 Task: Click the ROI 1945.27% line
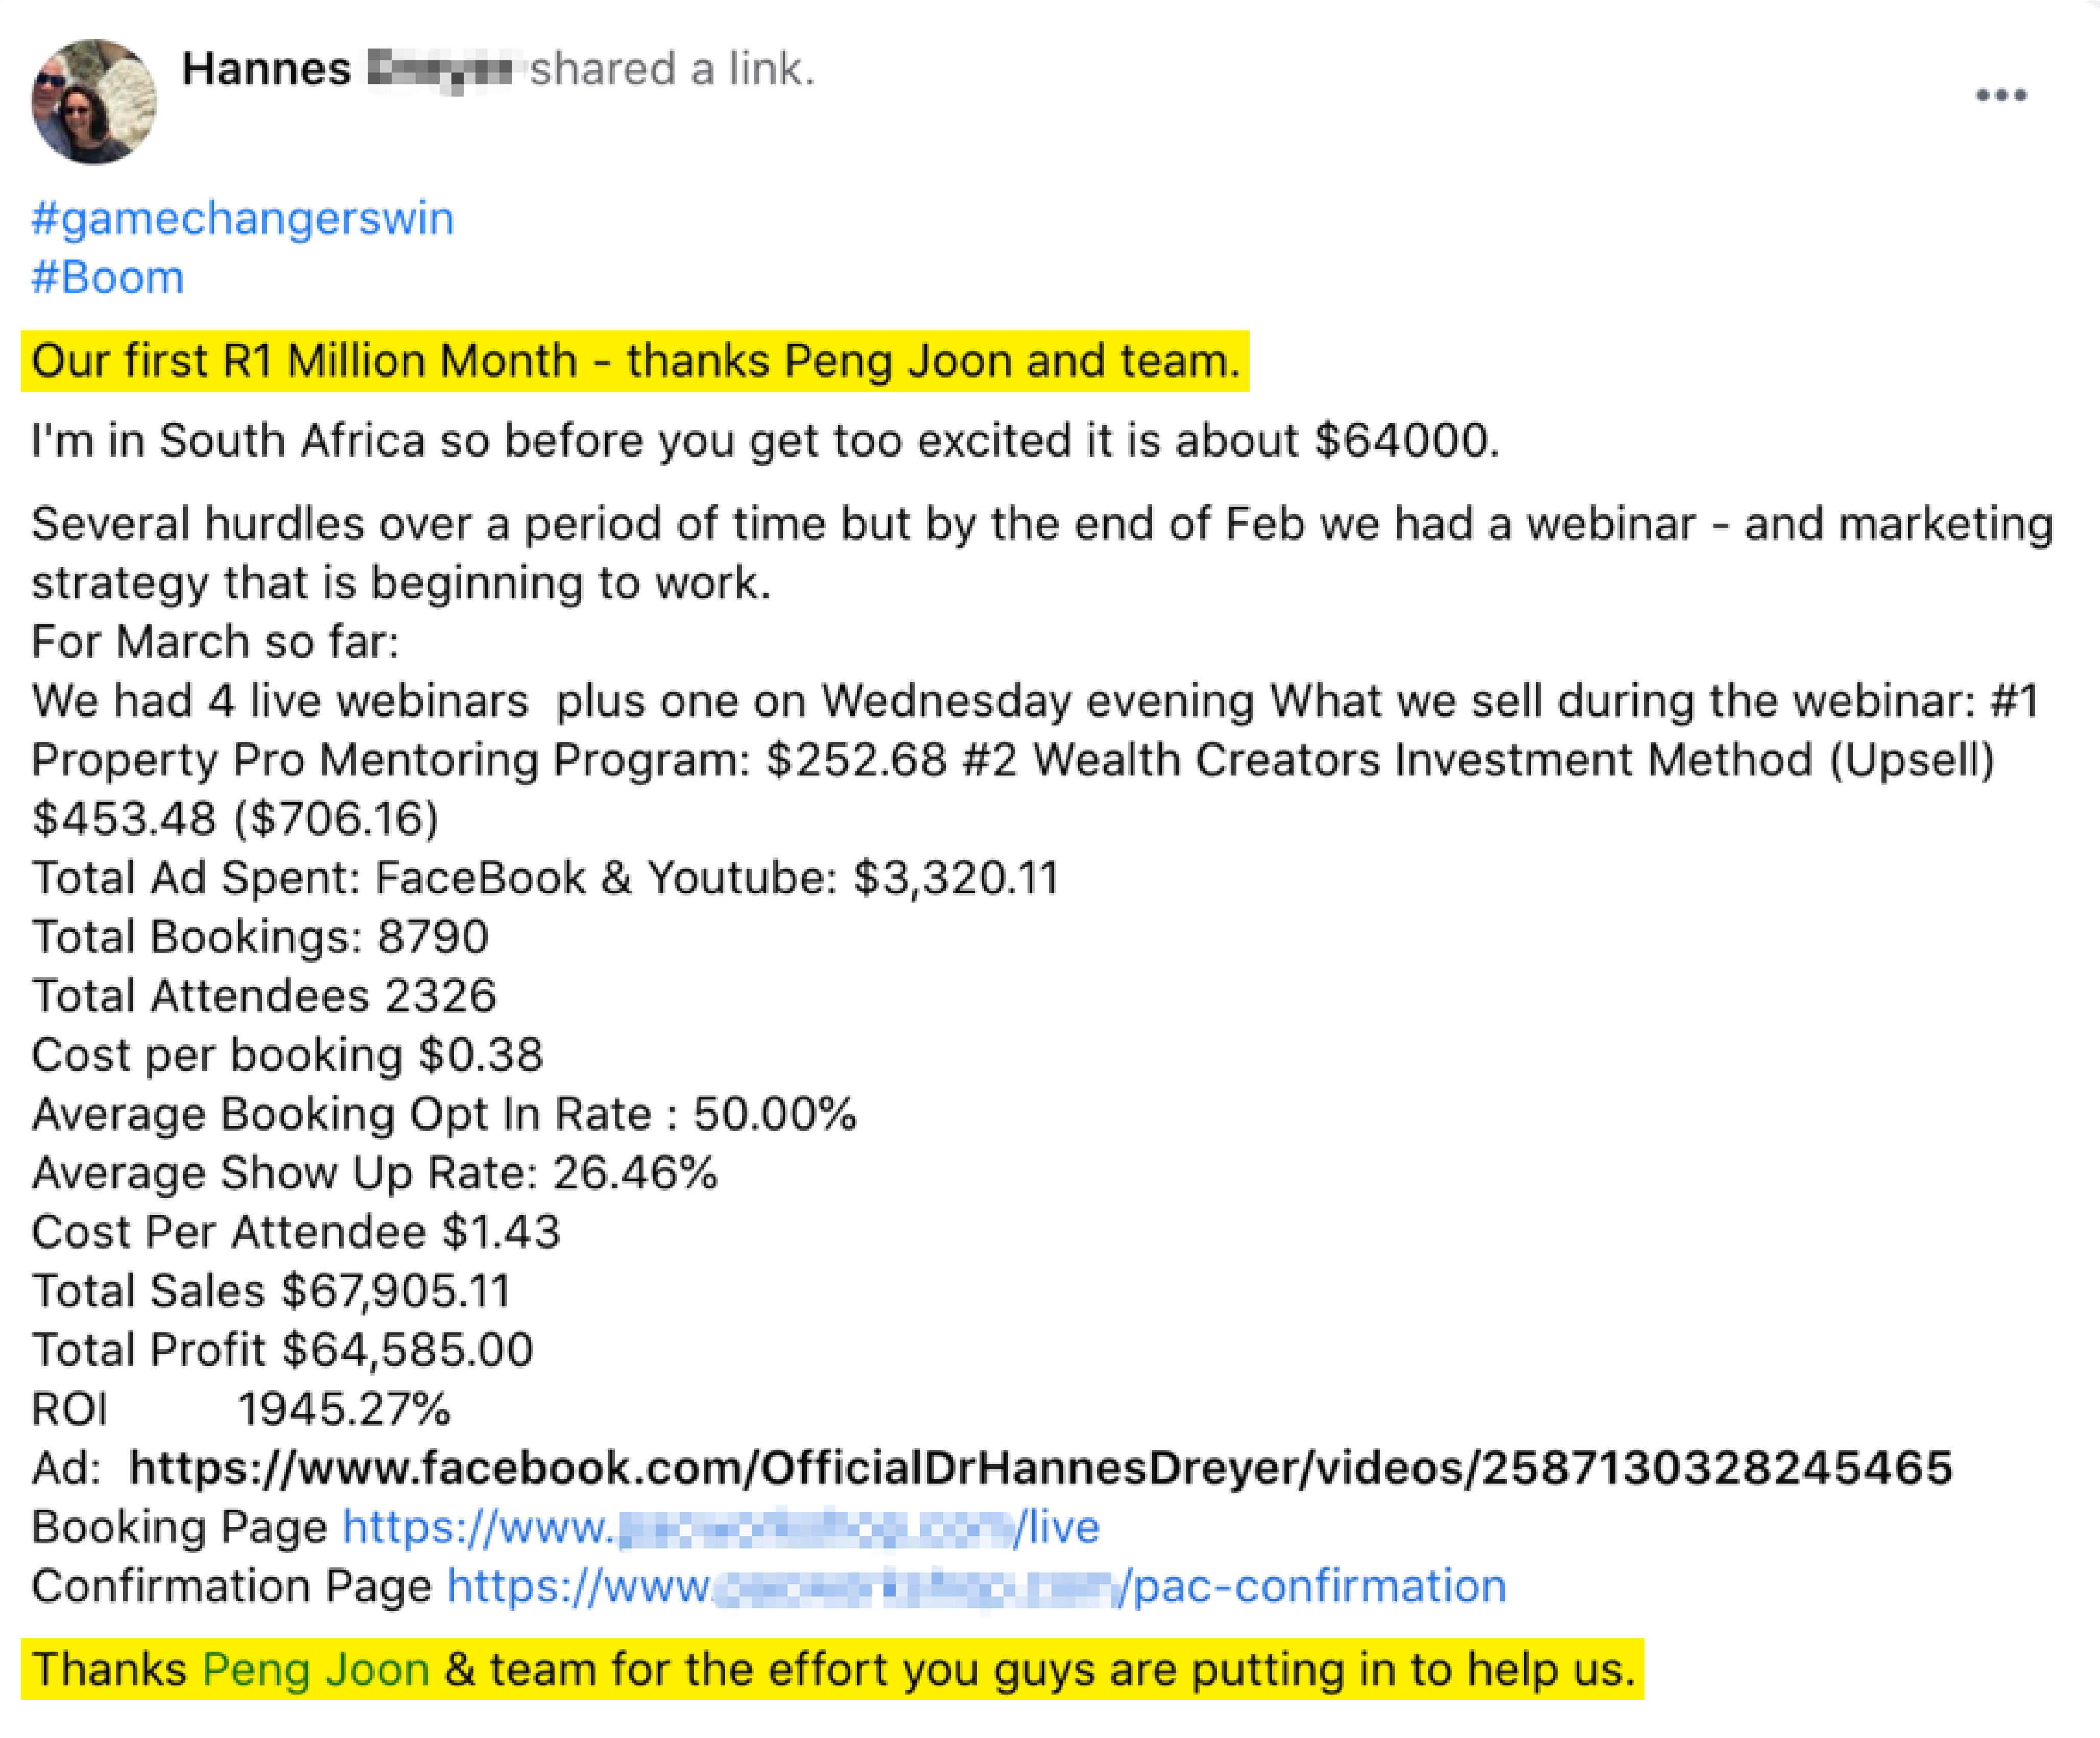coord(241,1409)
